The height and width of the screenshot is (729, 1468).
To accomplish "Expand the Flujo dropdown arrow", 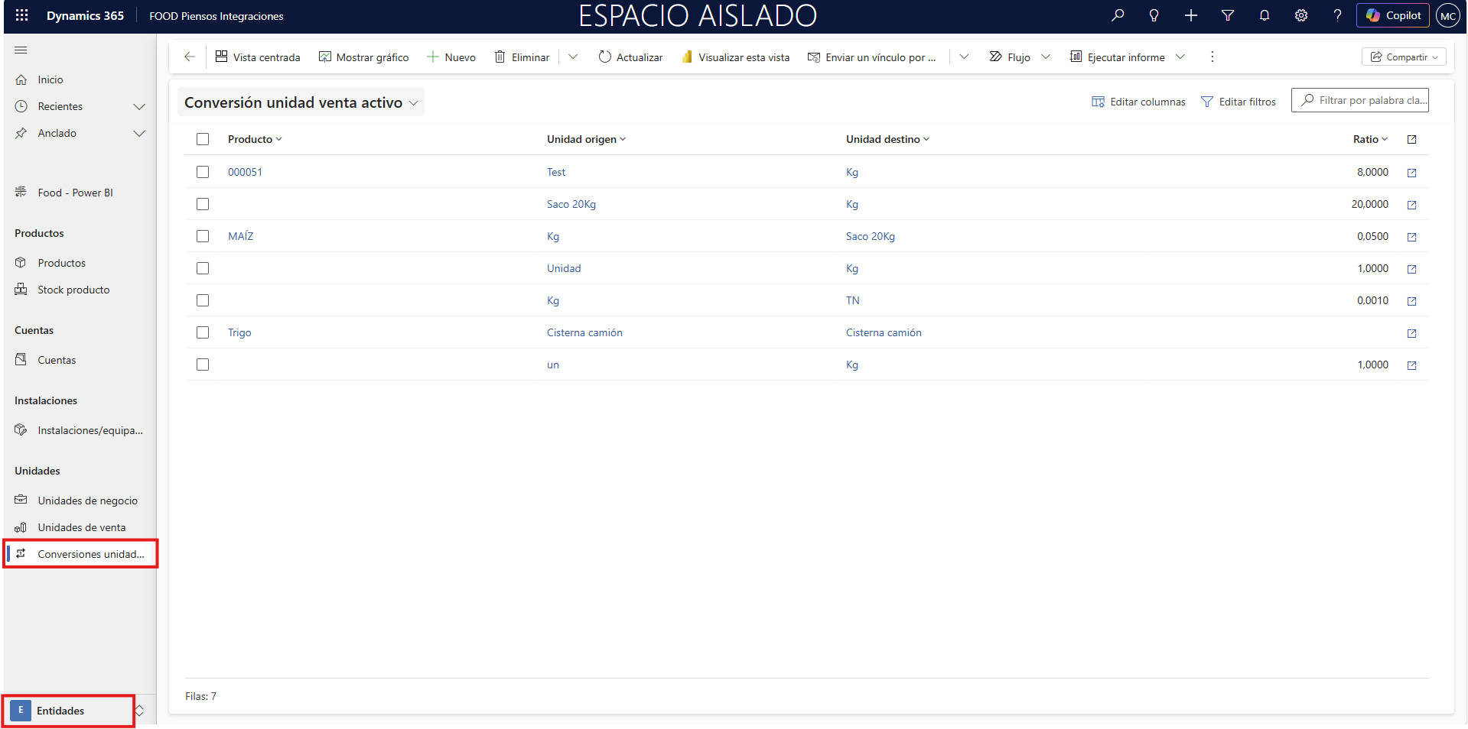I will point(1046,57).
